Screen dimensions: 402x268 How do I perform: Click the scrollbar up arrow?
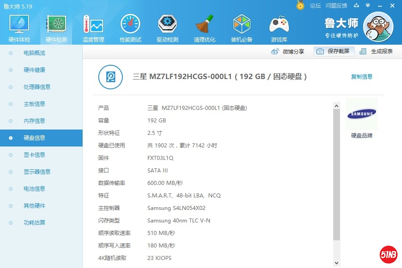(337, 106)
